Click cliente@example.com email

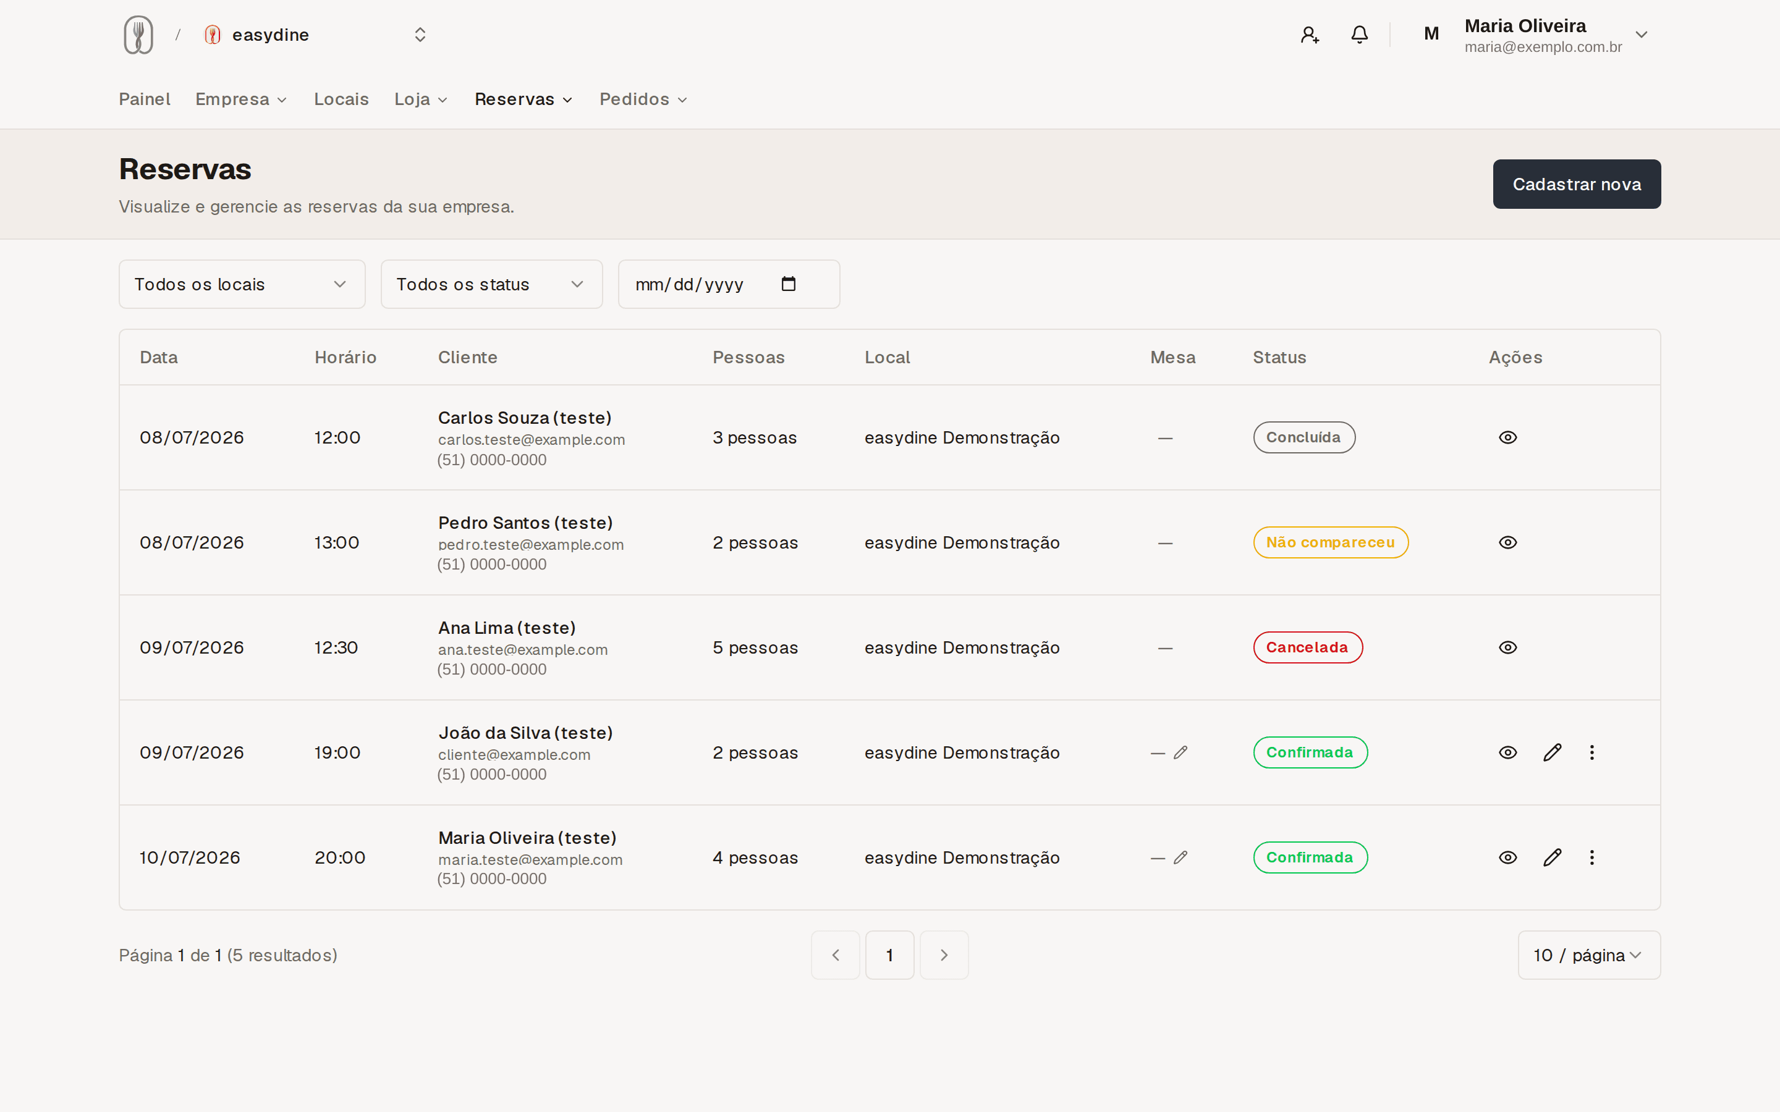(514, 754)
